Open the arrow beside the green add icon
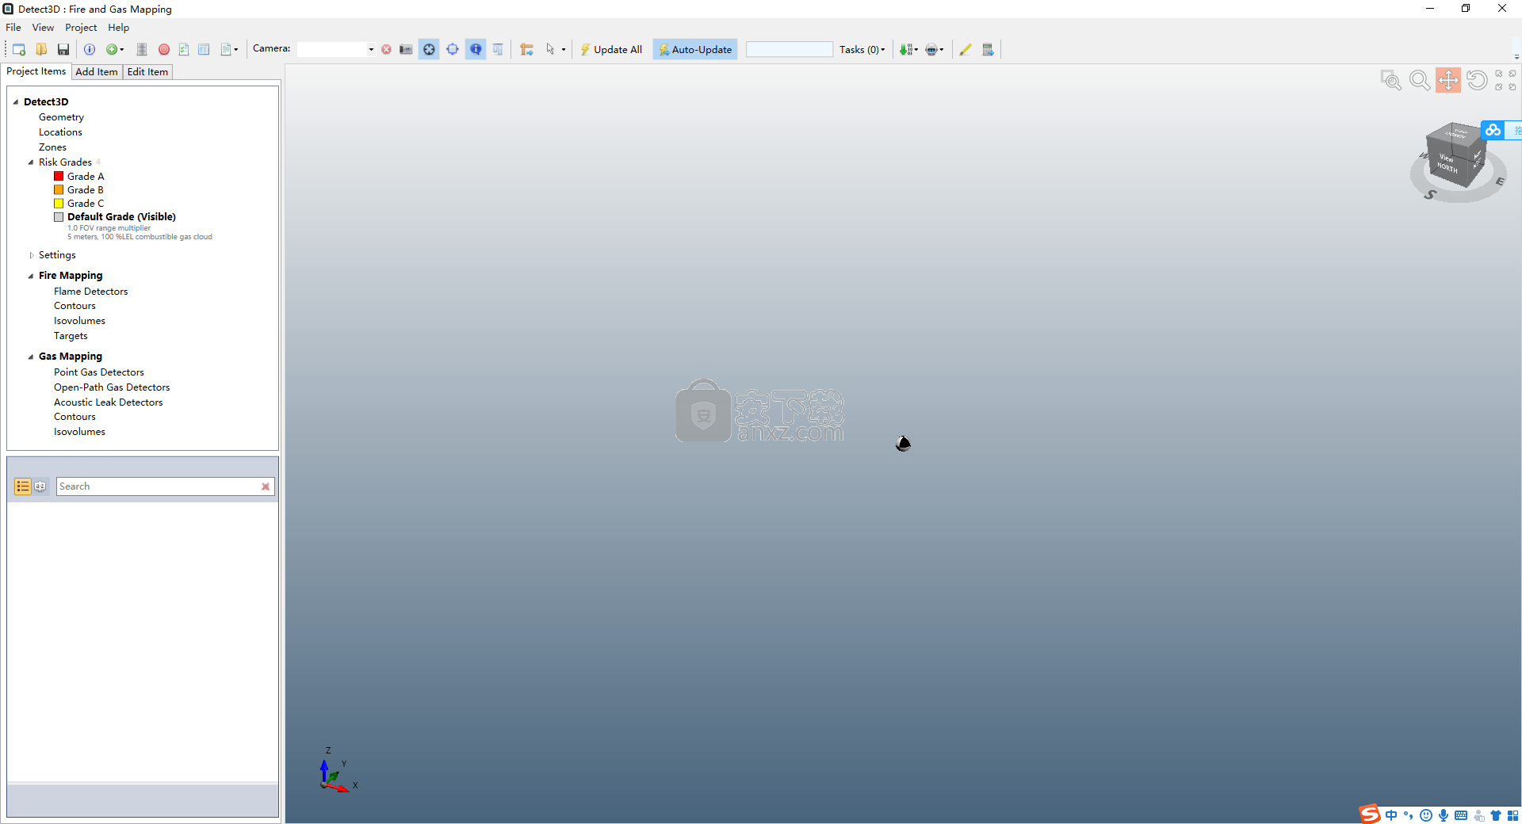 [x=121, y=49]
